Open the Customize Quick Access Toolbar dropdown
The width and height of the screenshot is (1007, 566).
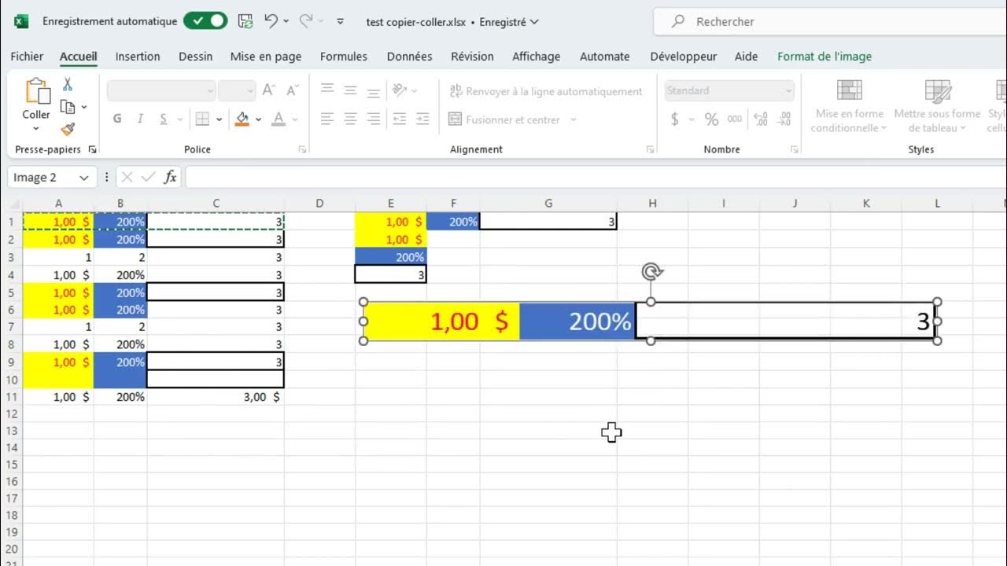(340, 21)
